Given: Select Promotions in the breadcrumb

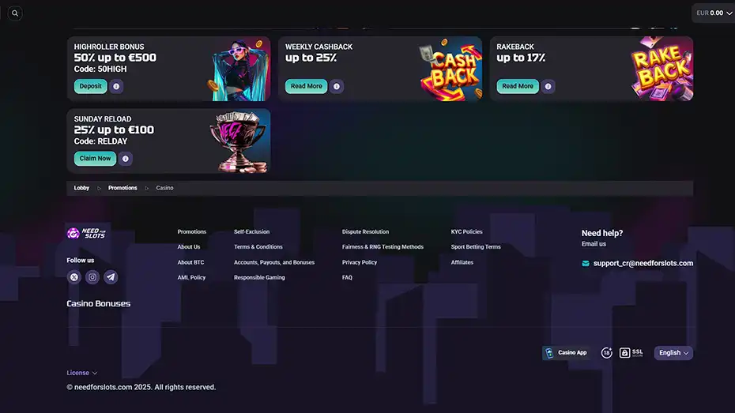Looking at the screenshot, I should (x=122, y=188).
